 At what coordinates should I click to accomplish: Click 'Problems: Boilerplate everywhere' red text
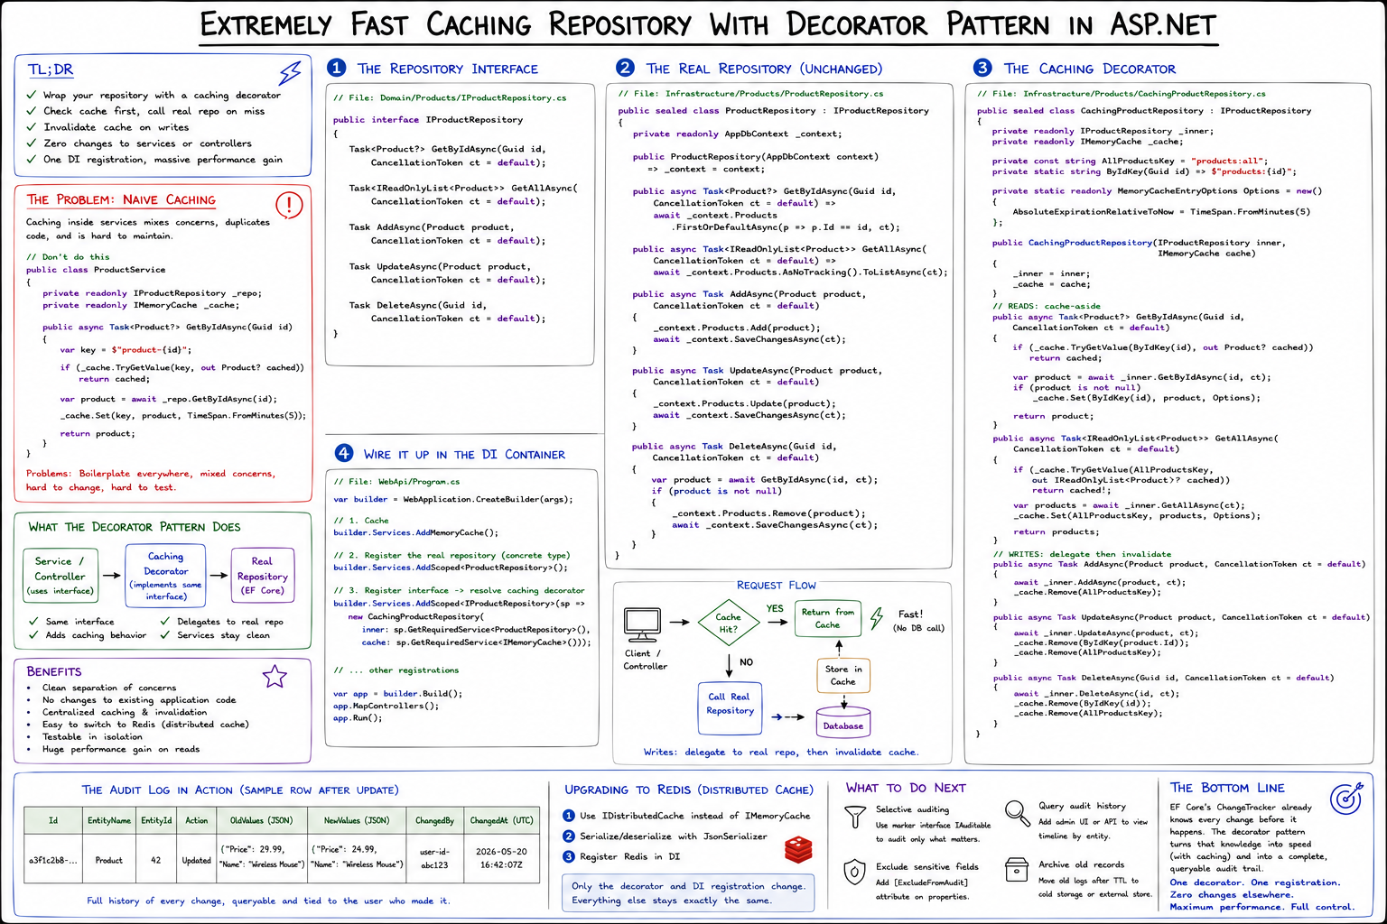(151, 480)
